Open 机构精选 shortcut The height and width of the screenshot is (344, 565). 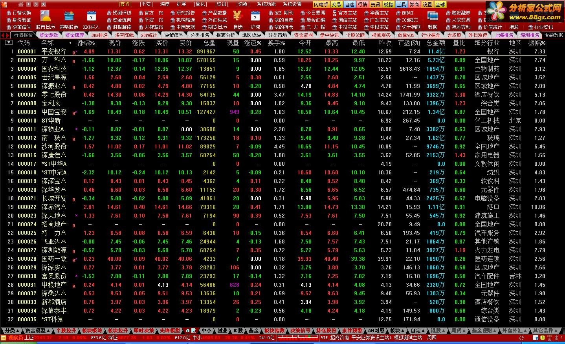click(182, 20)
